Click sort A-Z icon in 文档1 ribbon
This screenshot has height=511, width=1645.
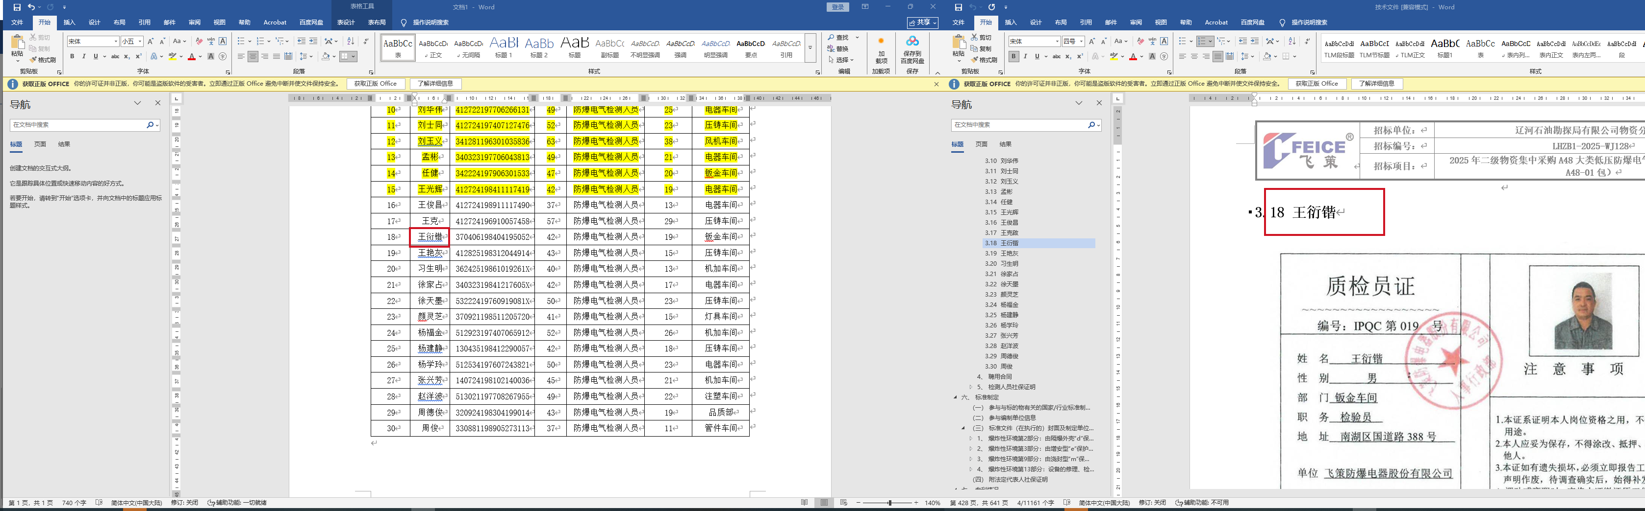click(x=350, y=42)
